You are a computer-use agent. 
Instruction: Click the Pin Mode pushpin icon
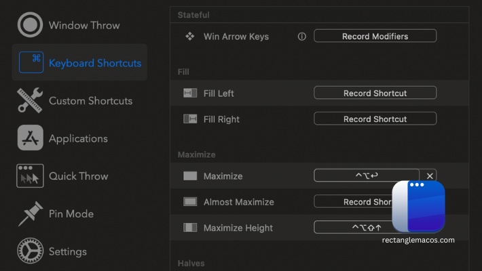(x=30, y=213)
